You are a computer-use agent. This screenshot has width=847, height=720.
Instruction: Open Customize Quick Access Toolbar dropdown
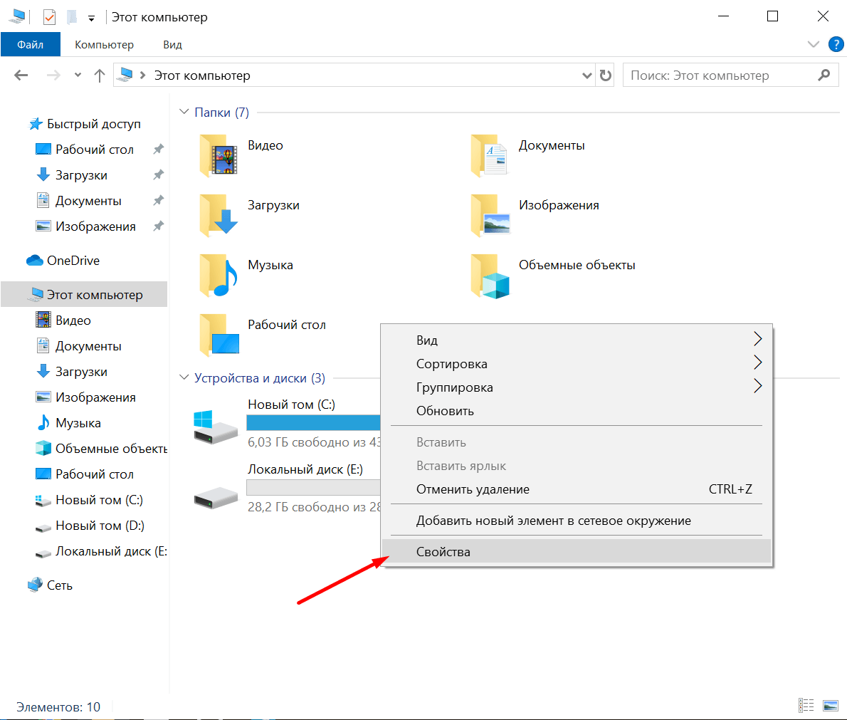click(91, 19)
